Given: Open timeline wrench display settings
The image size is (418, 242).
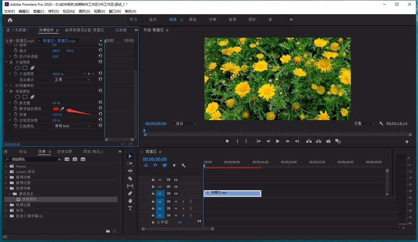Looking at the screenshot, I should (184, 166).
